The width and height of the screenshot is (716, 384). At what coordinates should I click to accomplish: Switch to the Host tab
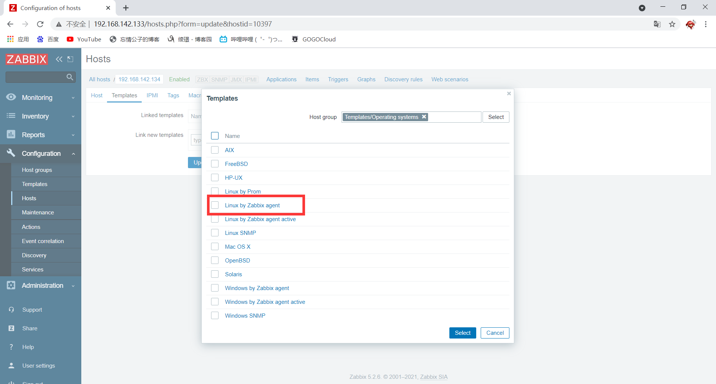pos(97,95)
